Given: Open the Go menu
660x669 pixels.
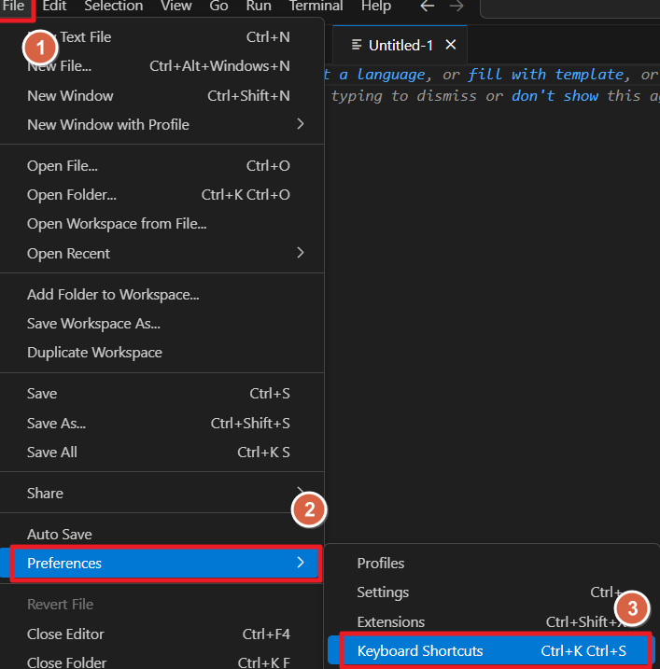Looking at the screenshot, I should [x=218, y=7].
